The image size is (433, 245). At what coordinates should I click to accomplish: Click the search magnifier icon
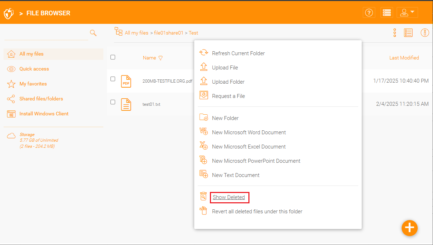click(93, 33)
